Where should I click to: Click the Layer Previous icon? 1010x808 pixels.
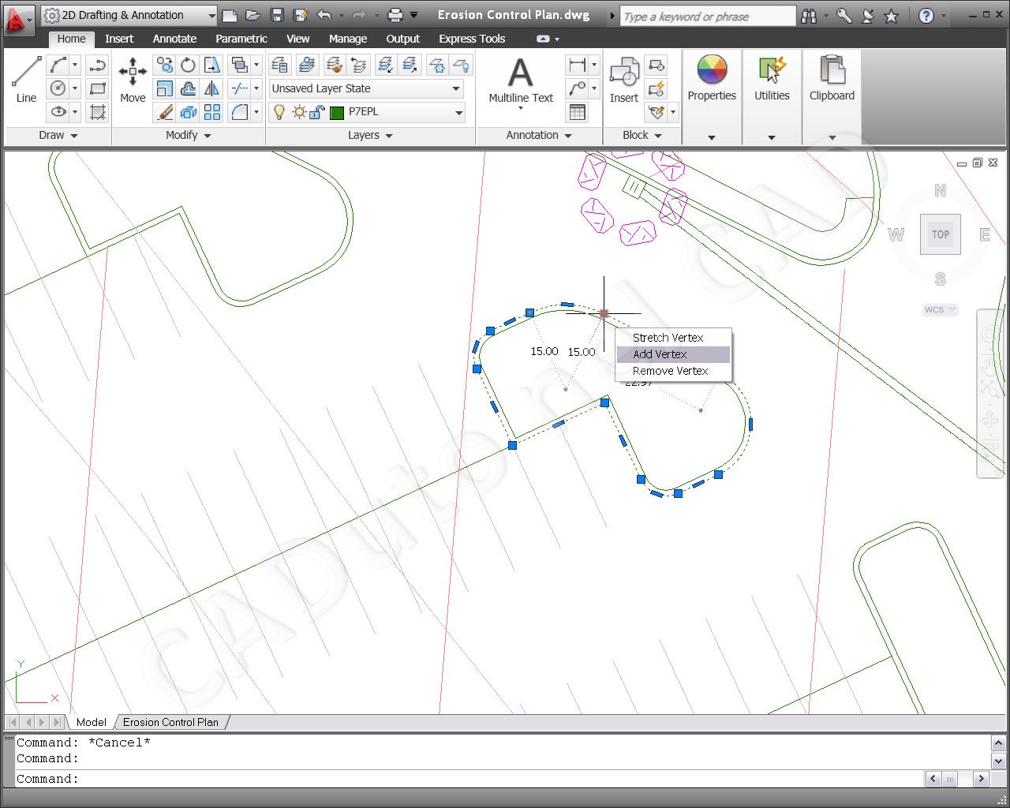pyautogui.click(x=358, y=65)
